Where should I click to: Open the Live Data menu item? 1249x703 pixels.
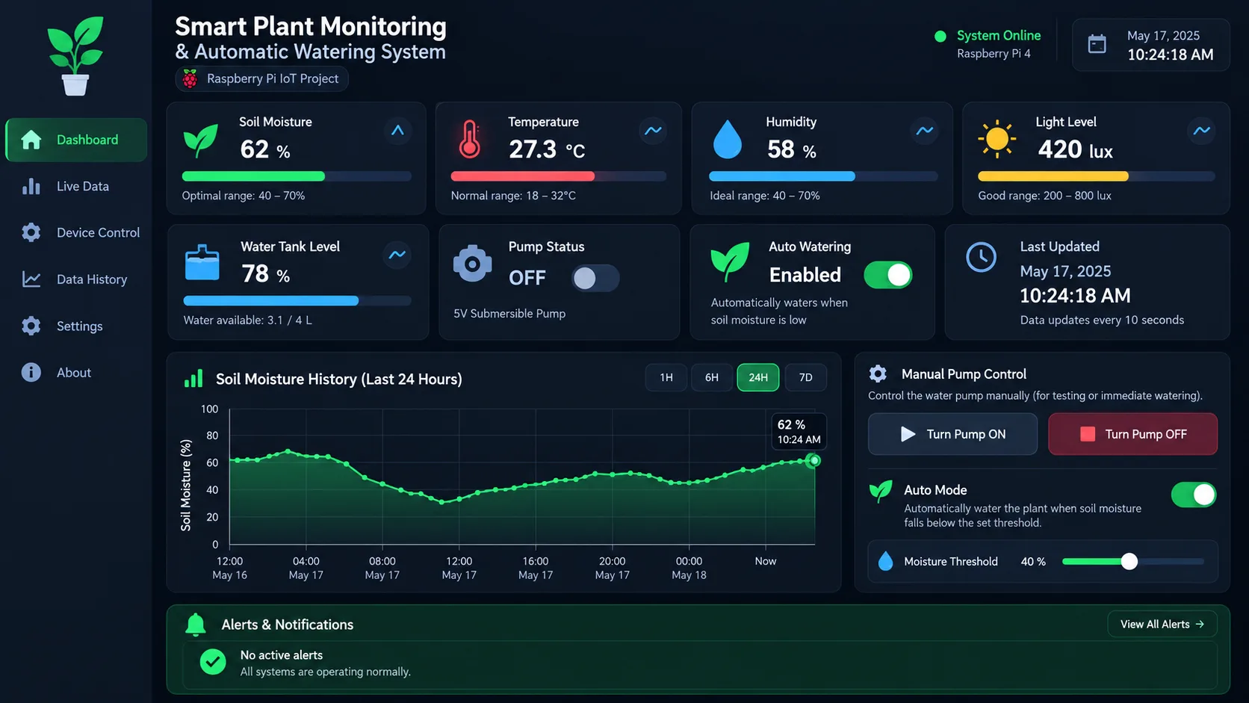[76, 186]
